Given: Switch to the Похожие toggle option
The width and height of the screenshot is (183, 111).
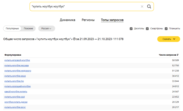Looking at the screenshot, I should pyautogui.click(x=28, y=28).
